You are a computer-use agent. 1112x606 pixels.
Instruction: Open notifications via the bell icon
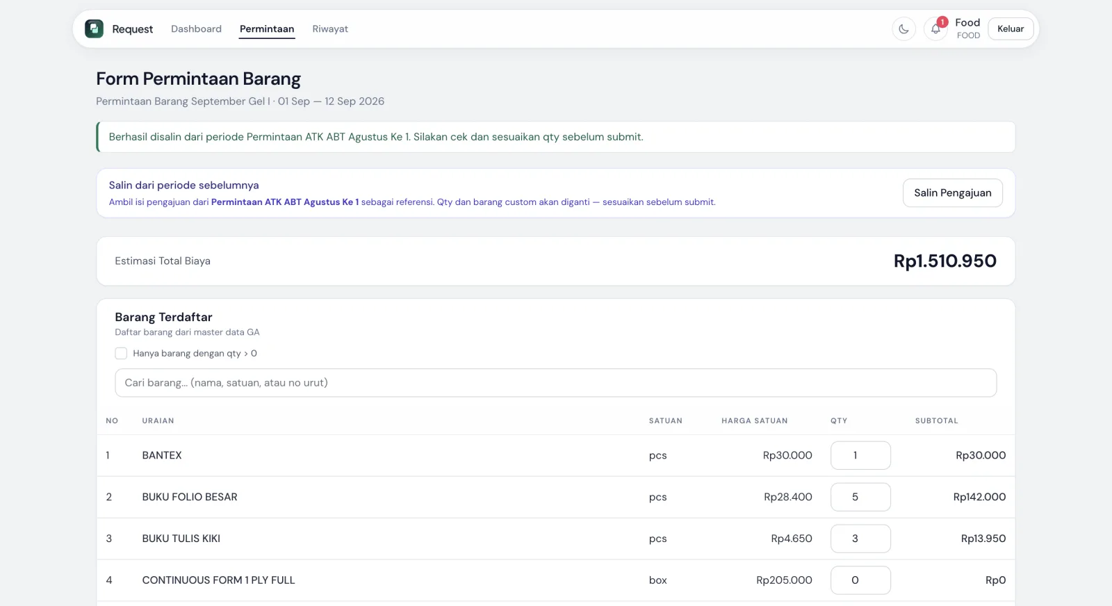pyautogui.click(x=935, y=29)
